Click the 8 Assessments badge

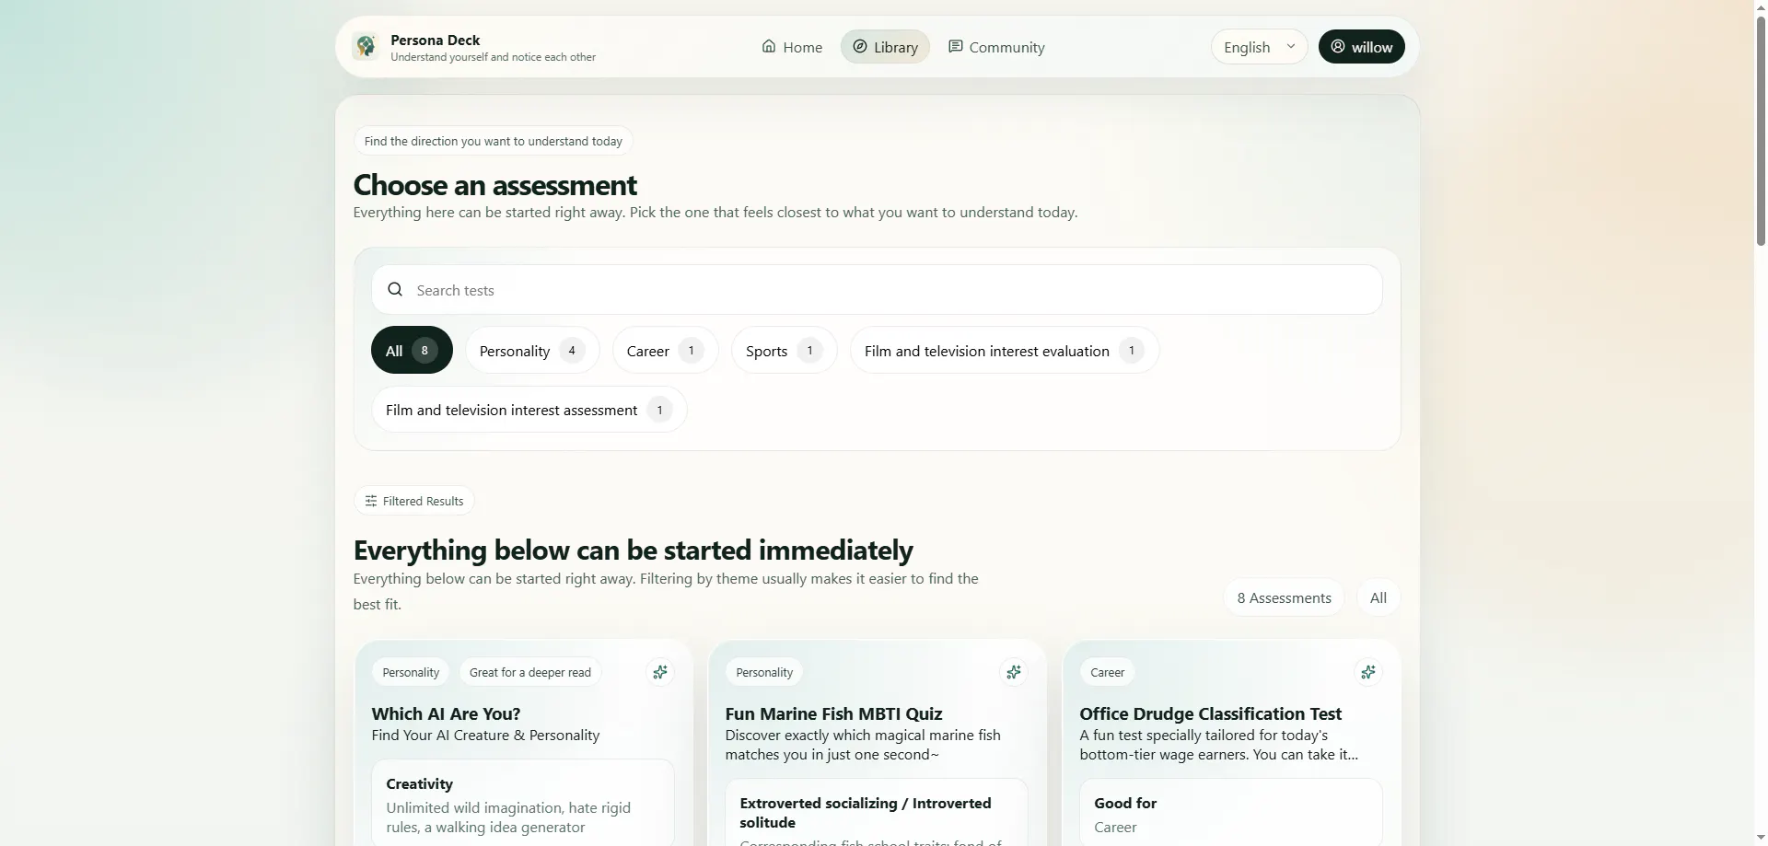[x=1284, y=597]
